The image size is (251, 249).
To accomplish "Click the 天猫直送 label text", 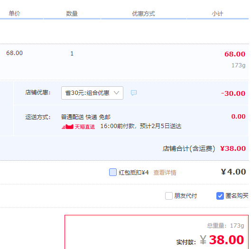I will 84,127.
